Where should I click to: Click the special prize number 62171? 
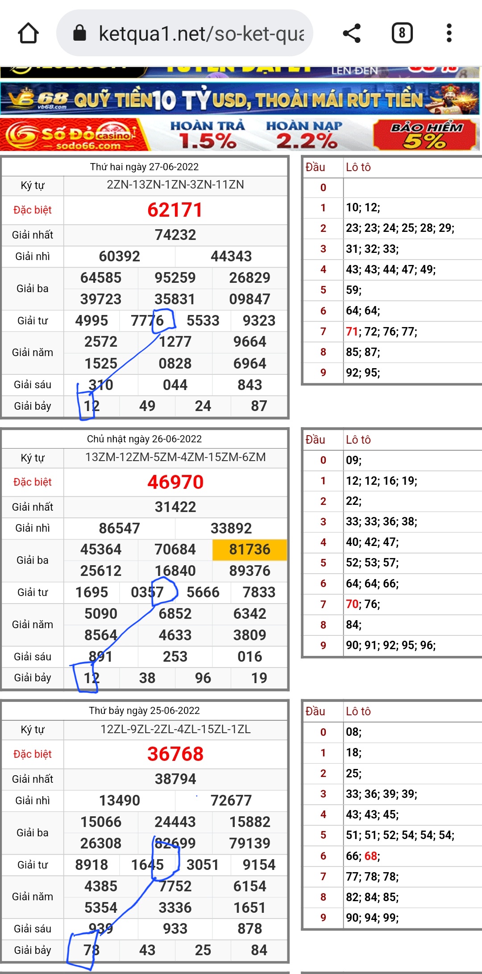click(175, 210)
